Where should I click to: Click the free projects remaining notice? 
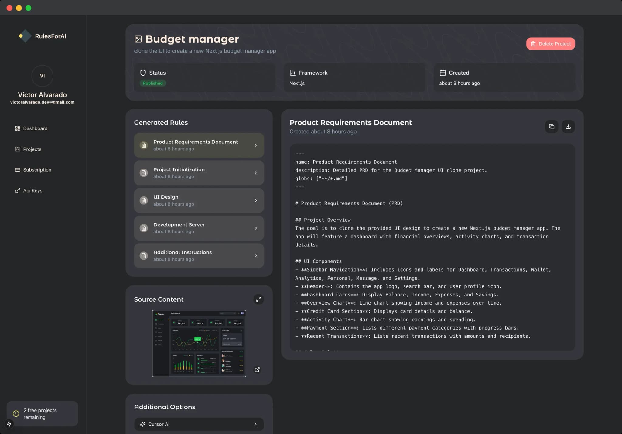coord(42,413)
